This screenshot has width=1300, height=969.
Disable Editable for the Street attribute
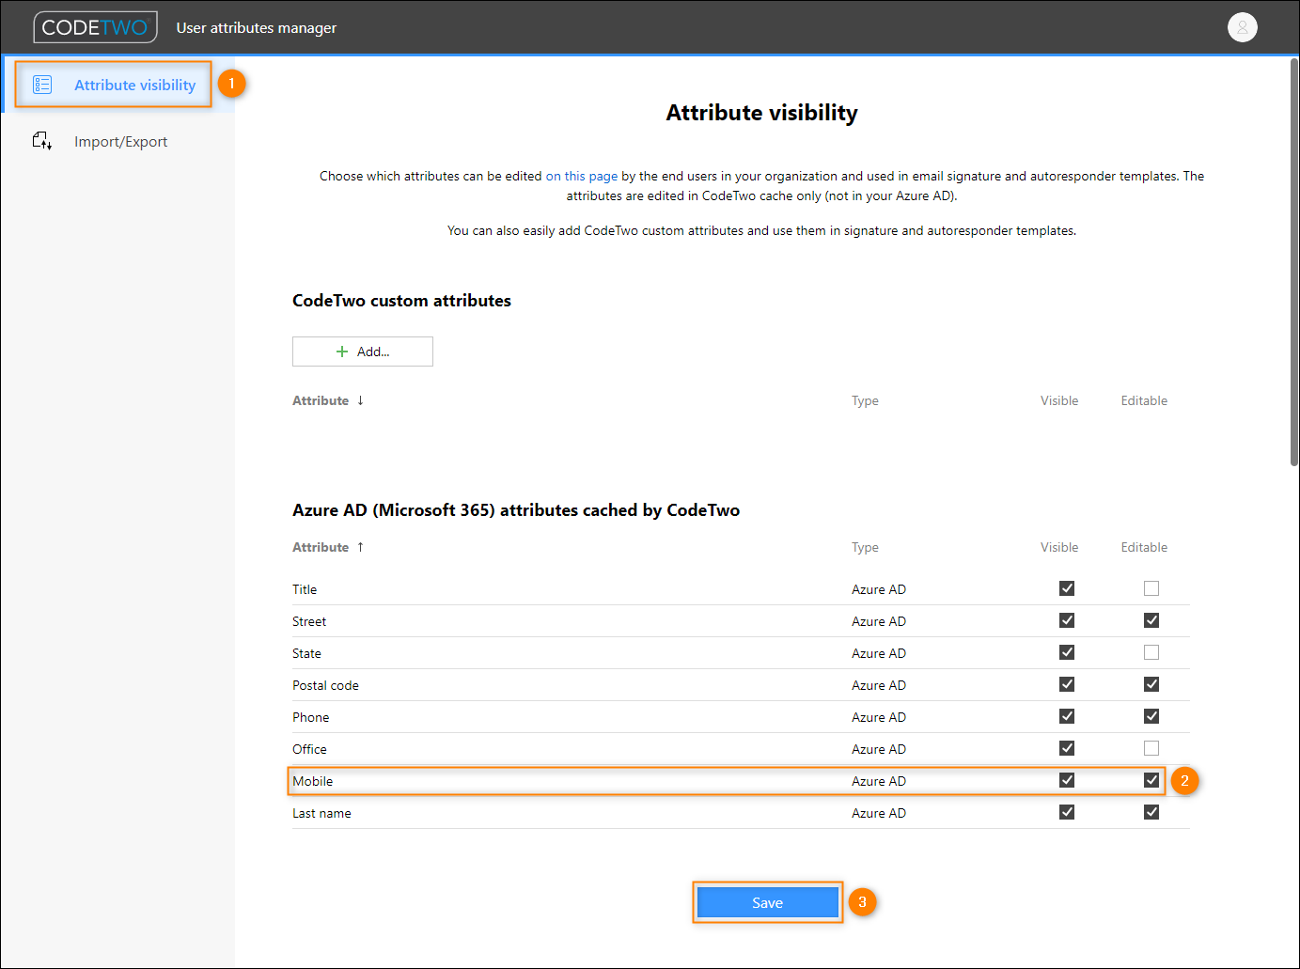(1151, 620)
